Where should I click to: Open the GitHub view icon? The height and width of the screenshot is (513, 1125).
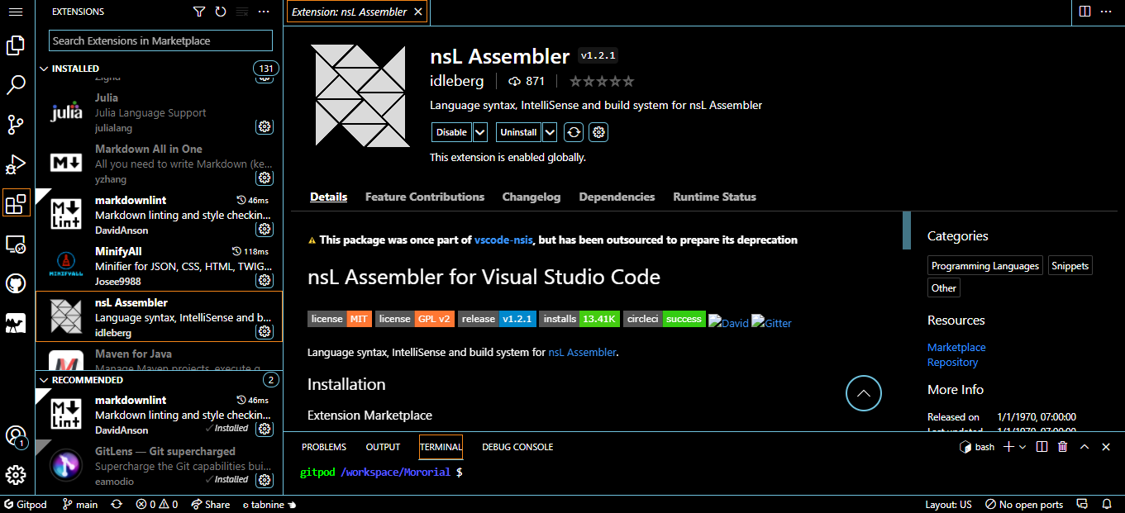[16, 283]
